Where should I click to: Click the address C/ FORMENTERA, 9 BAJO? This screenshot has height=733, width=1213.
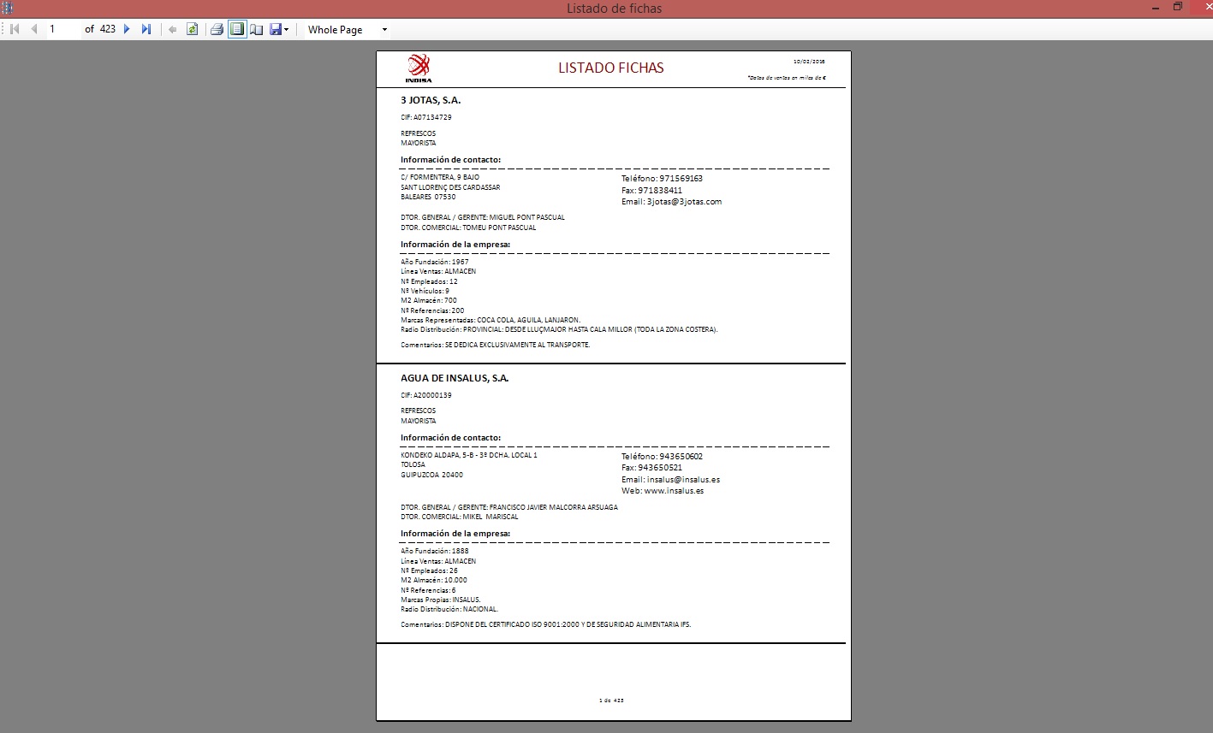tap(440, 177)
